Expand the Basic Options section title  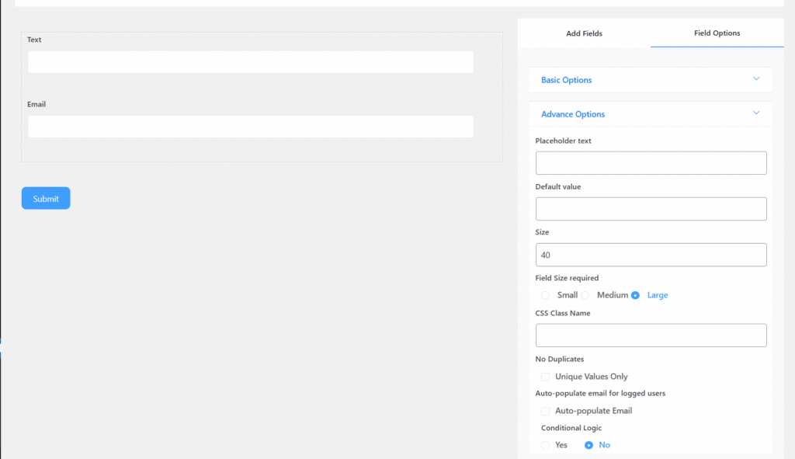pos(566,80)
